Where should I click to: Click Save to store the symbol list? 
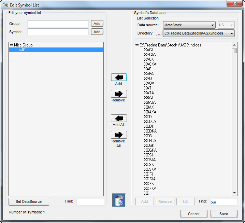click(224, 214)
